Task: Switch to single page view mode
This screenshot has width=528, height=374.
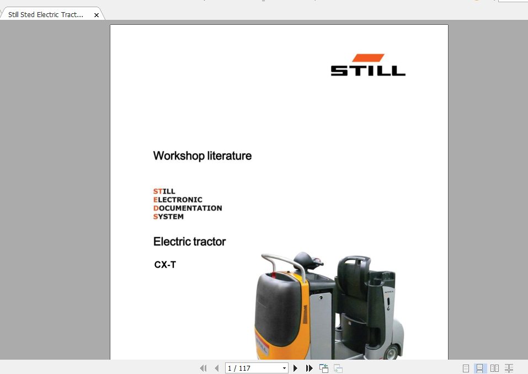Action: pos(466,368)
